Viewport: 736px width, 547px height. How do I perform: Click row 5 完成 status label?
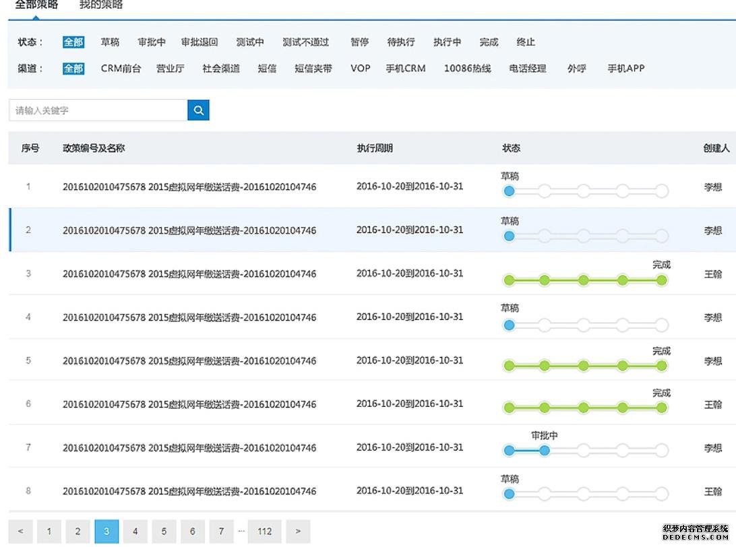(661, 351)
